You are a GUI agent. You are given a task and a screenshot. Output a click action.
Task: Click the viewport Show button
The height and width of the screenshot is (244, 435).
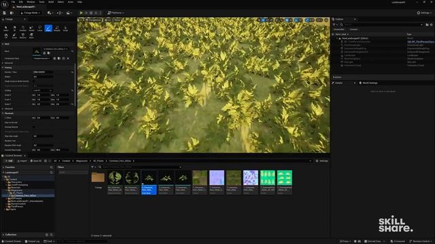click(x=117, y=20)
